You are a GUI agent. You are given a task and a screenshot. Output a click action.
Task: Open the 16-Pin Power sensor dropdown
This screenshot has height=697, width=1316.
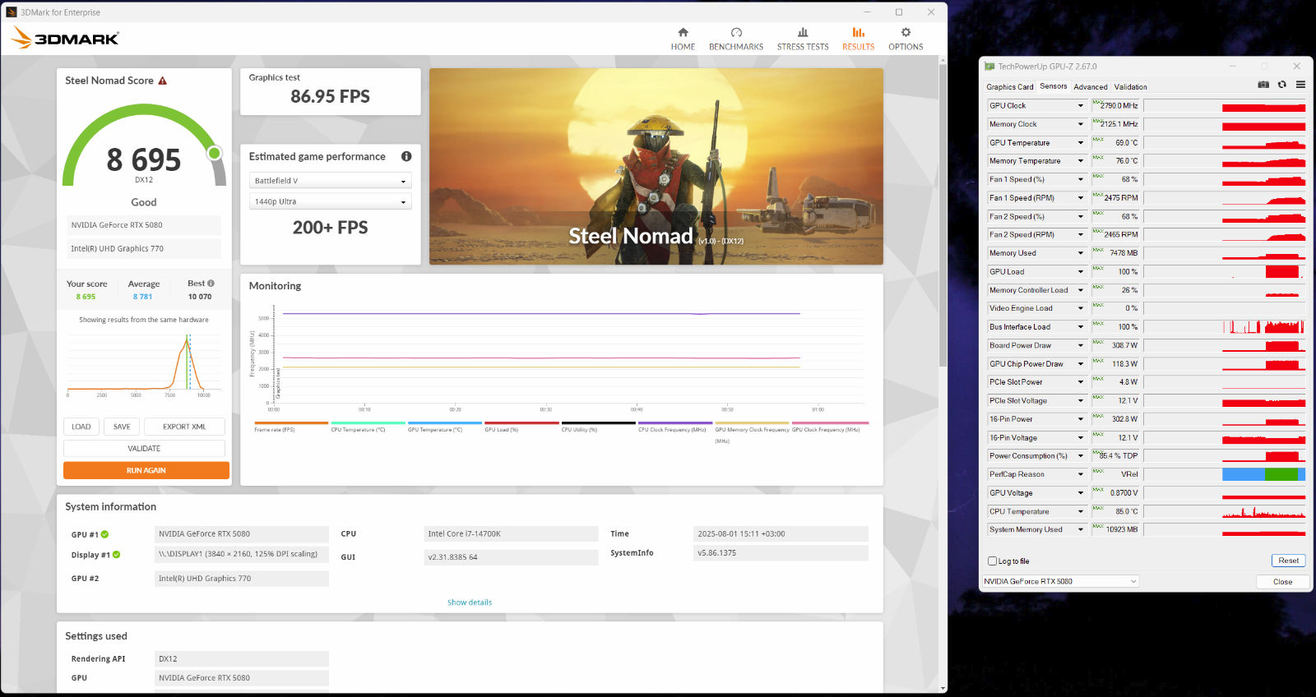pos(1081,419)
